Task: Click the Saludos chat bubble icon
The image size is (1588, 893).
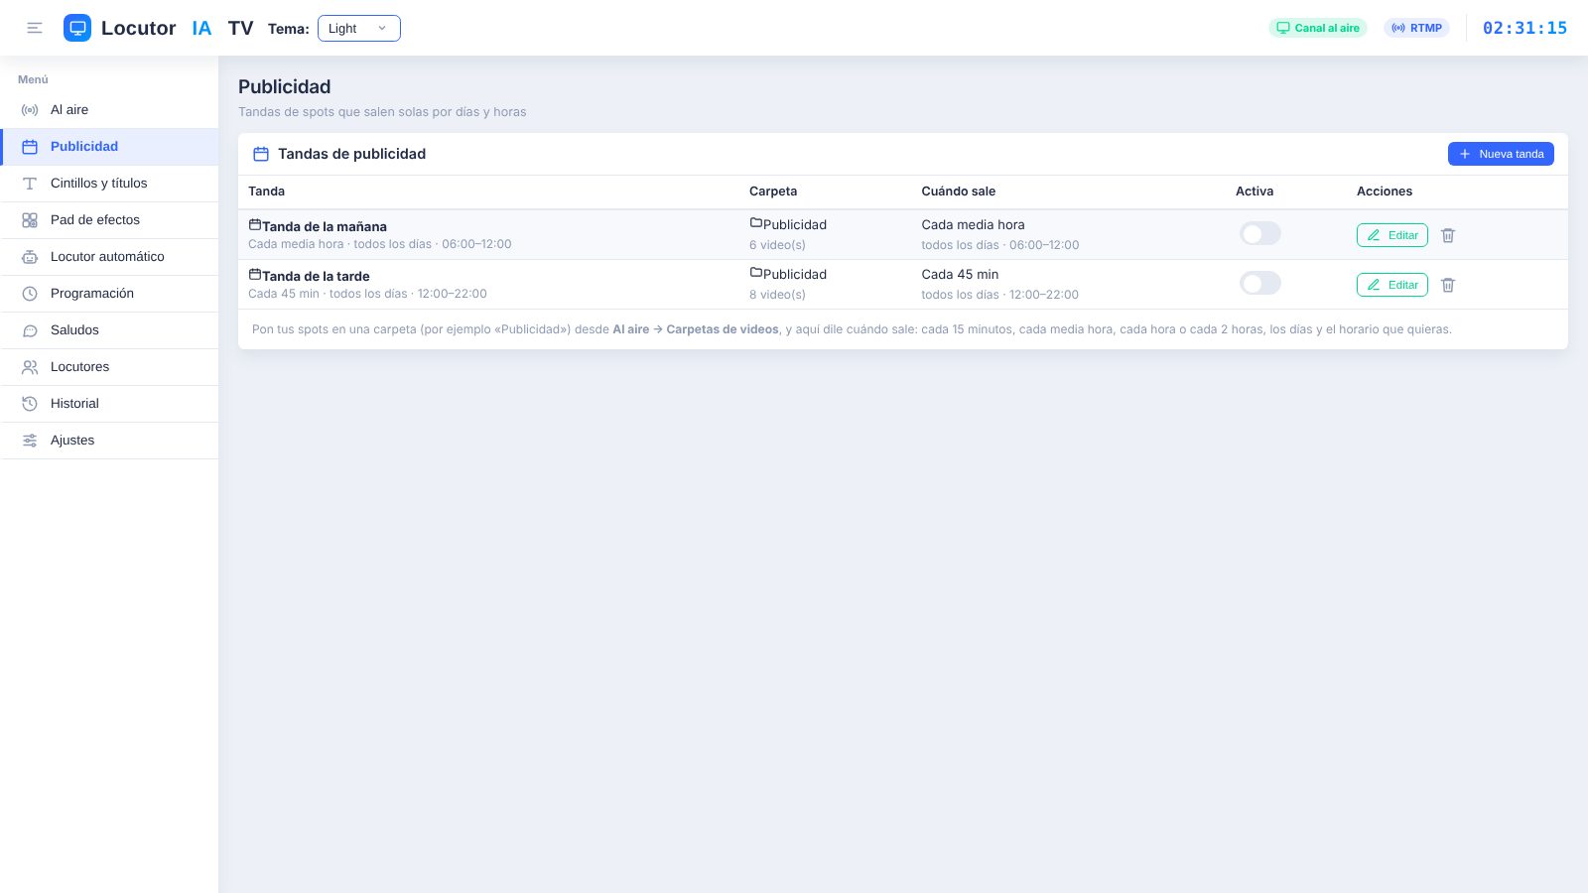Action: coord(30,330)
